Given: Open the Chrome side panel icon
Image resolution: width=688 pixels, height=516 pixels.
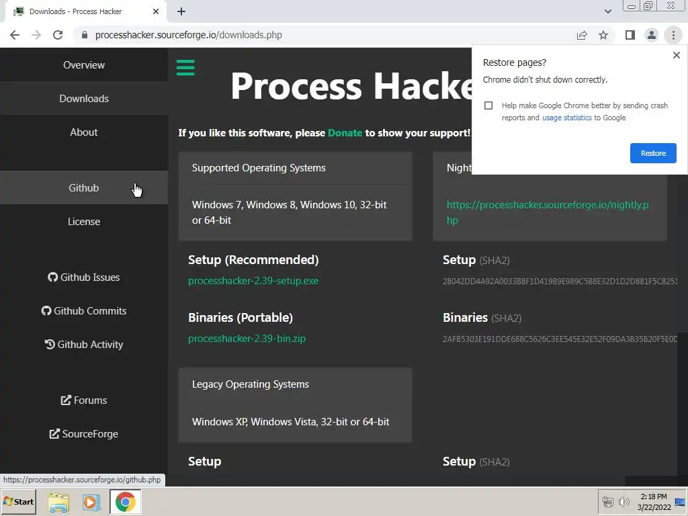Looking at the screenshot, I should (630, 35).
